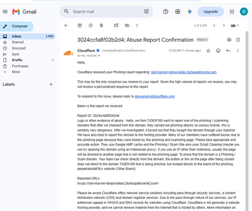Screen dimensions: 252x211
Task: Click the Compose button
Action: point(17,26)
